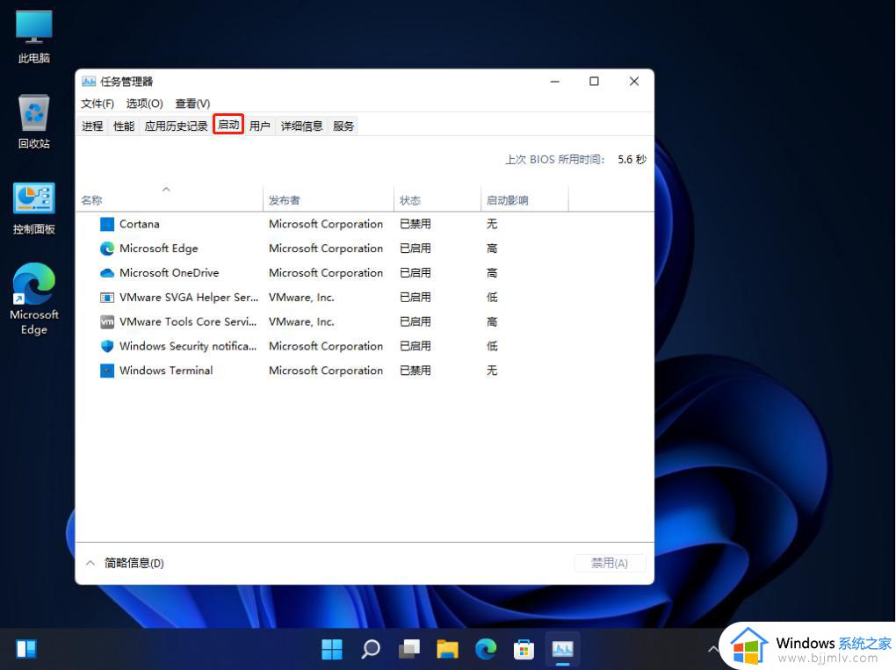
Task: Sort by the 状态 column header
Action: (x=437, y=200)
